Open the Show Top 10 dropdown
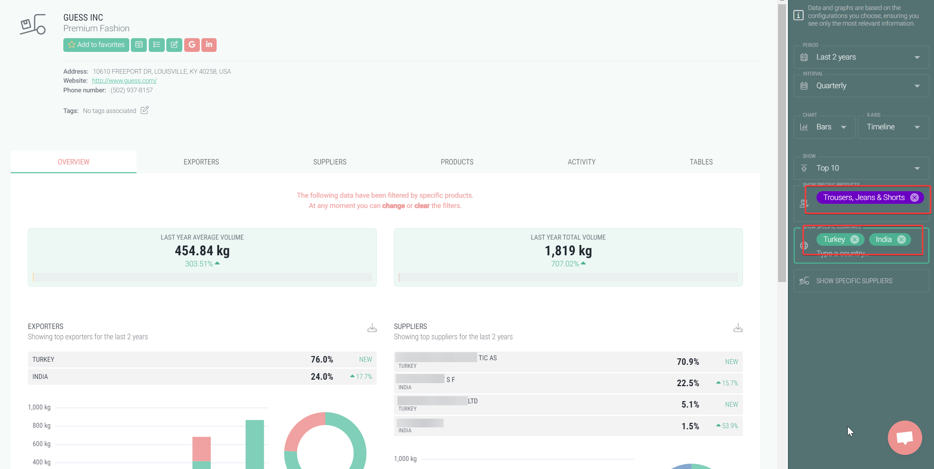The width and height of the screenshot is (934, 469). pyautogui.click(x=861, y=168)
